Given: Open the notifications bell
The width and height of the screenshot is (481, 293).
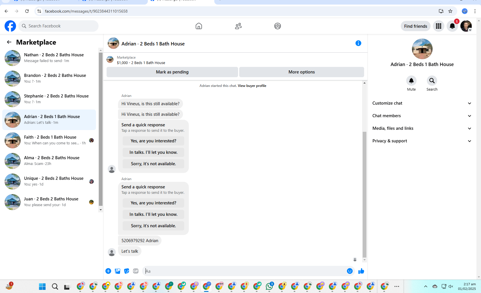Looking at the screenshot, I should (452, 26).
